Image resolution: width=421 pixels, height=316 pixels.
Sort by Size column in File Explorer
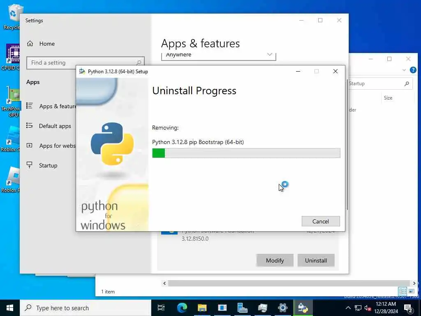[x=388, y=98]
